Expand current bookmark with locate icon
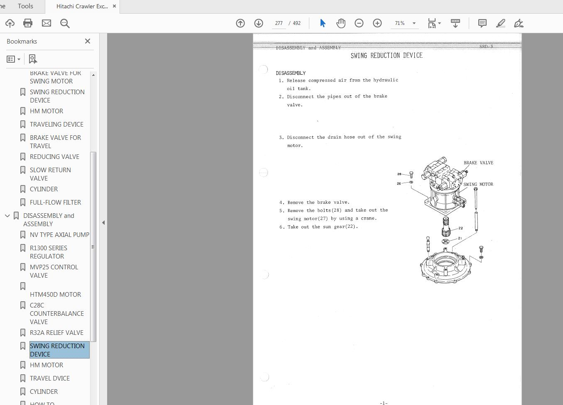Image resolution: width=563 pixels, height=405 pixels. point(33,59)
